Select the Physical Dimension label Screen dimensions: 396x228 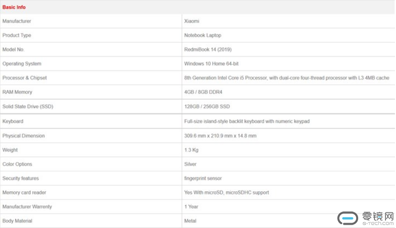[x=23, y=136]
